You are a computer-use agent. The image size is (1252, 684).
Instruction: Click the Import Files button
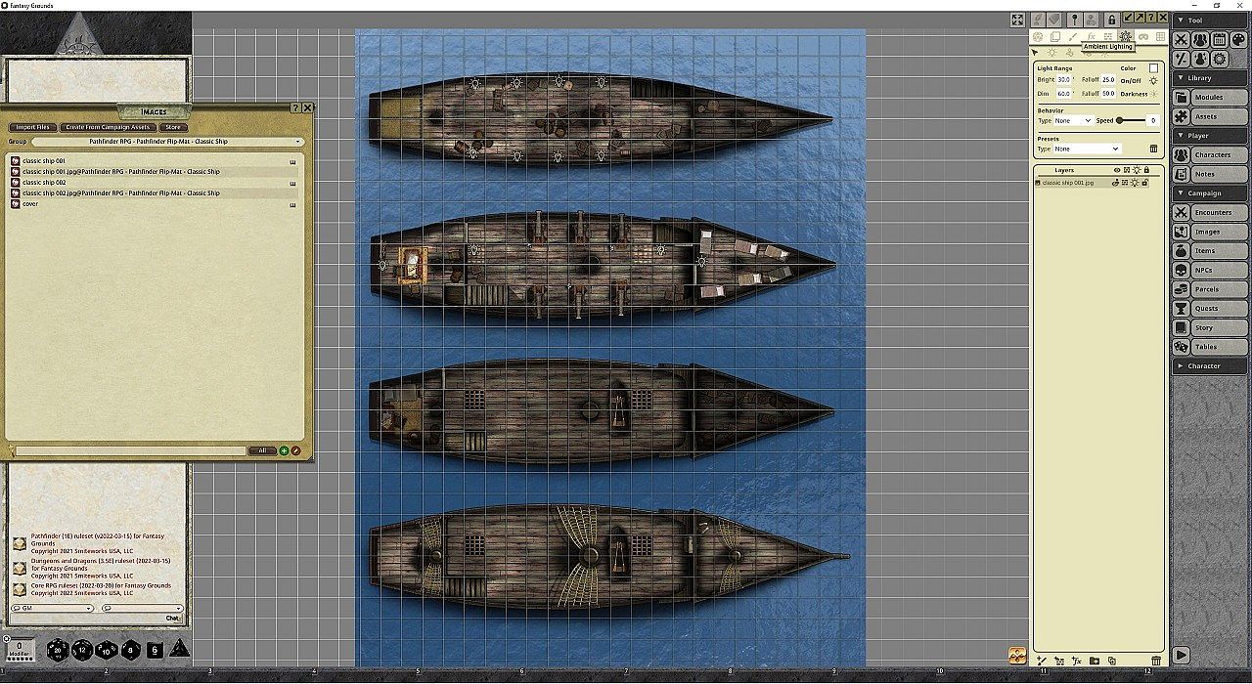click(x=32, y=127)
